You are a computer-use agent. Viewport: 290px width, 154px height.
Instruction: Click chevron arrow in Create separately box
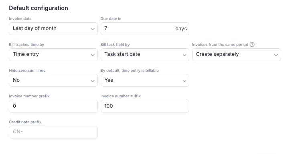(x=276, y=55)
